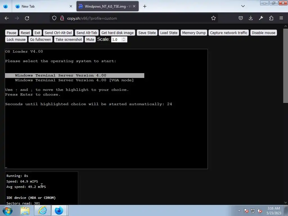The width and height of the screenshot is (288, 216).
Task: Send Ctrl-Alt-Del to the guest
Action: (x=58, y=33)
